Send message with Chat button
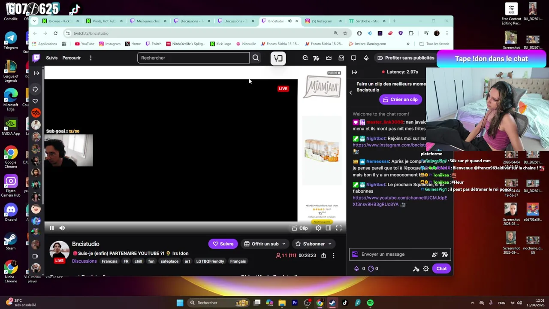Image resolution: width=549 pixels, height=309 pixels. click(x=441, y=269)
